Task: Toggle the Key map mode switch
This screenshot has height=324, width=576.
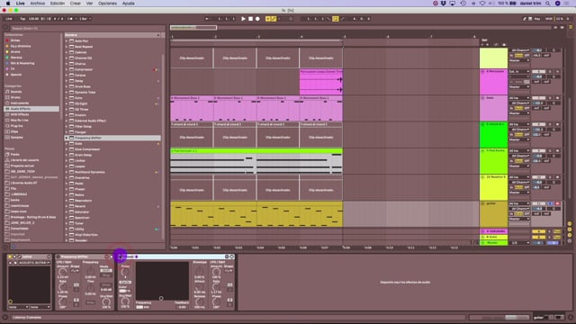Action: click(536, 19)
